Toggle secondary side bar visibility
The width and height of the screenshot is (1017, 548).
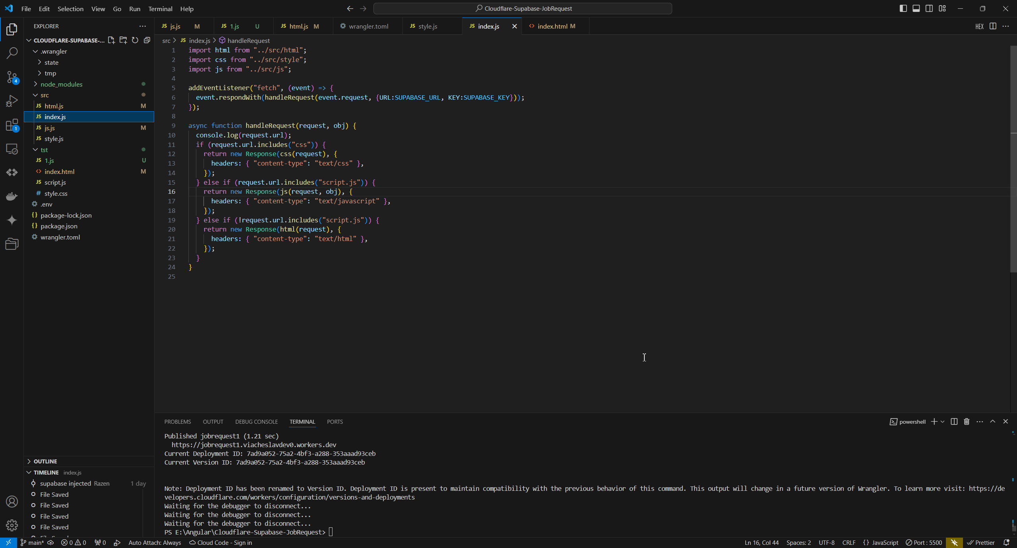point(929,9)
